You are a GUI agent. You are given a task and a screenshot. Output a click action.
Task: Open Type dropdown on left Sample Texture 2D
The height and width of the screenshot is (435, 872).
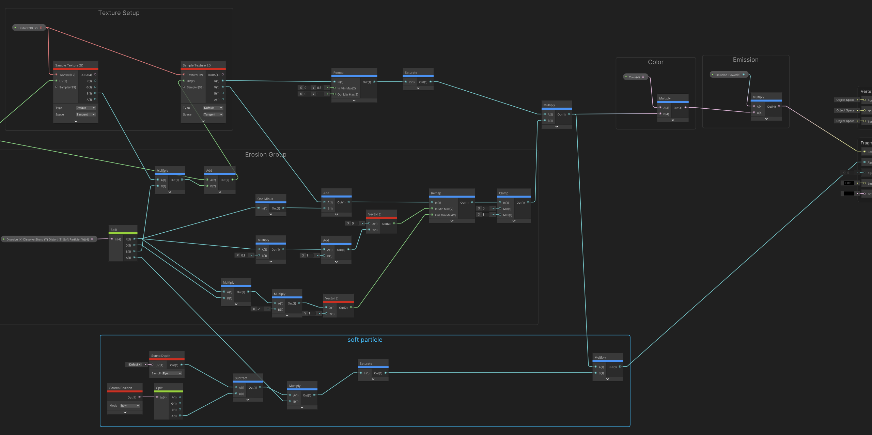point(85,108)
